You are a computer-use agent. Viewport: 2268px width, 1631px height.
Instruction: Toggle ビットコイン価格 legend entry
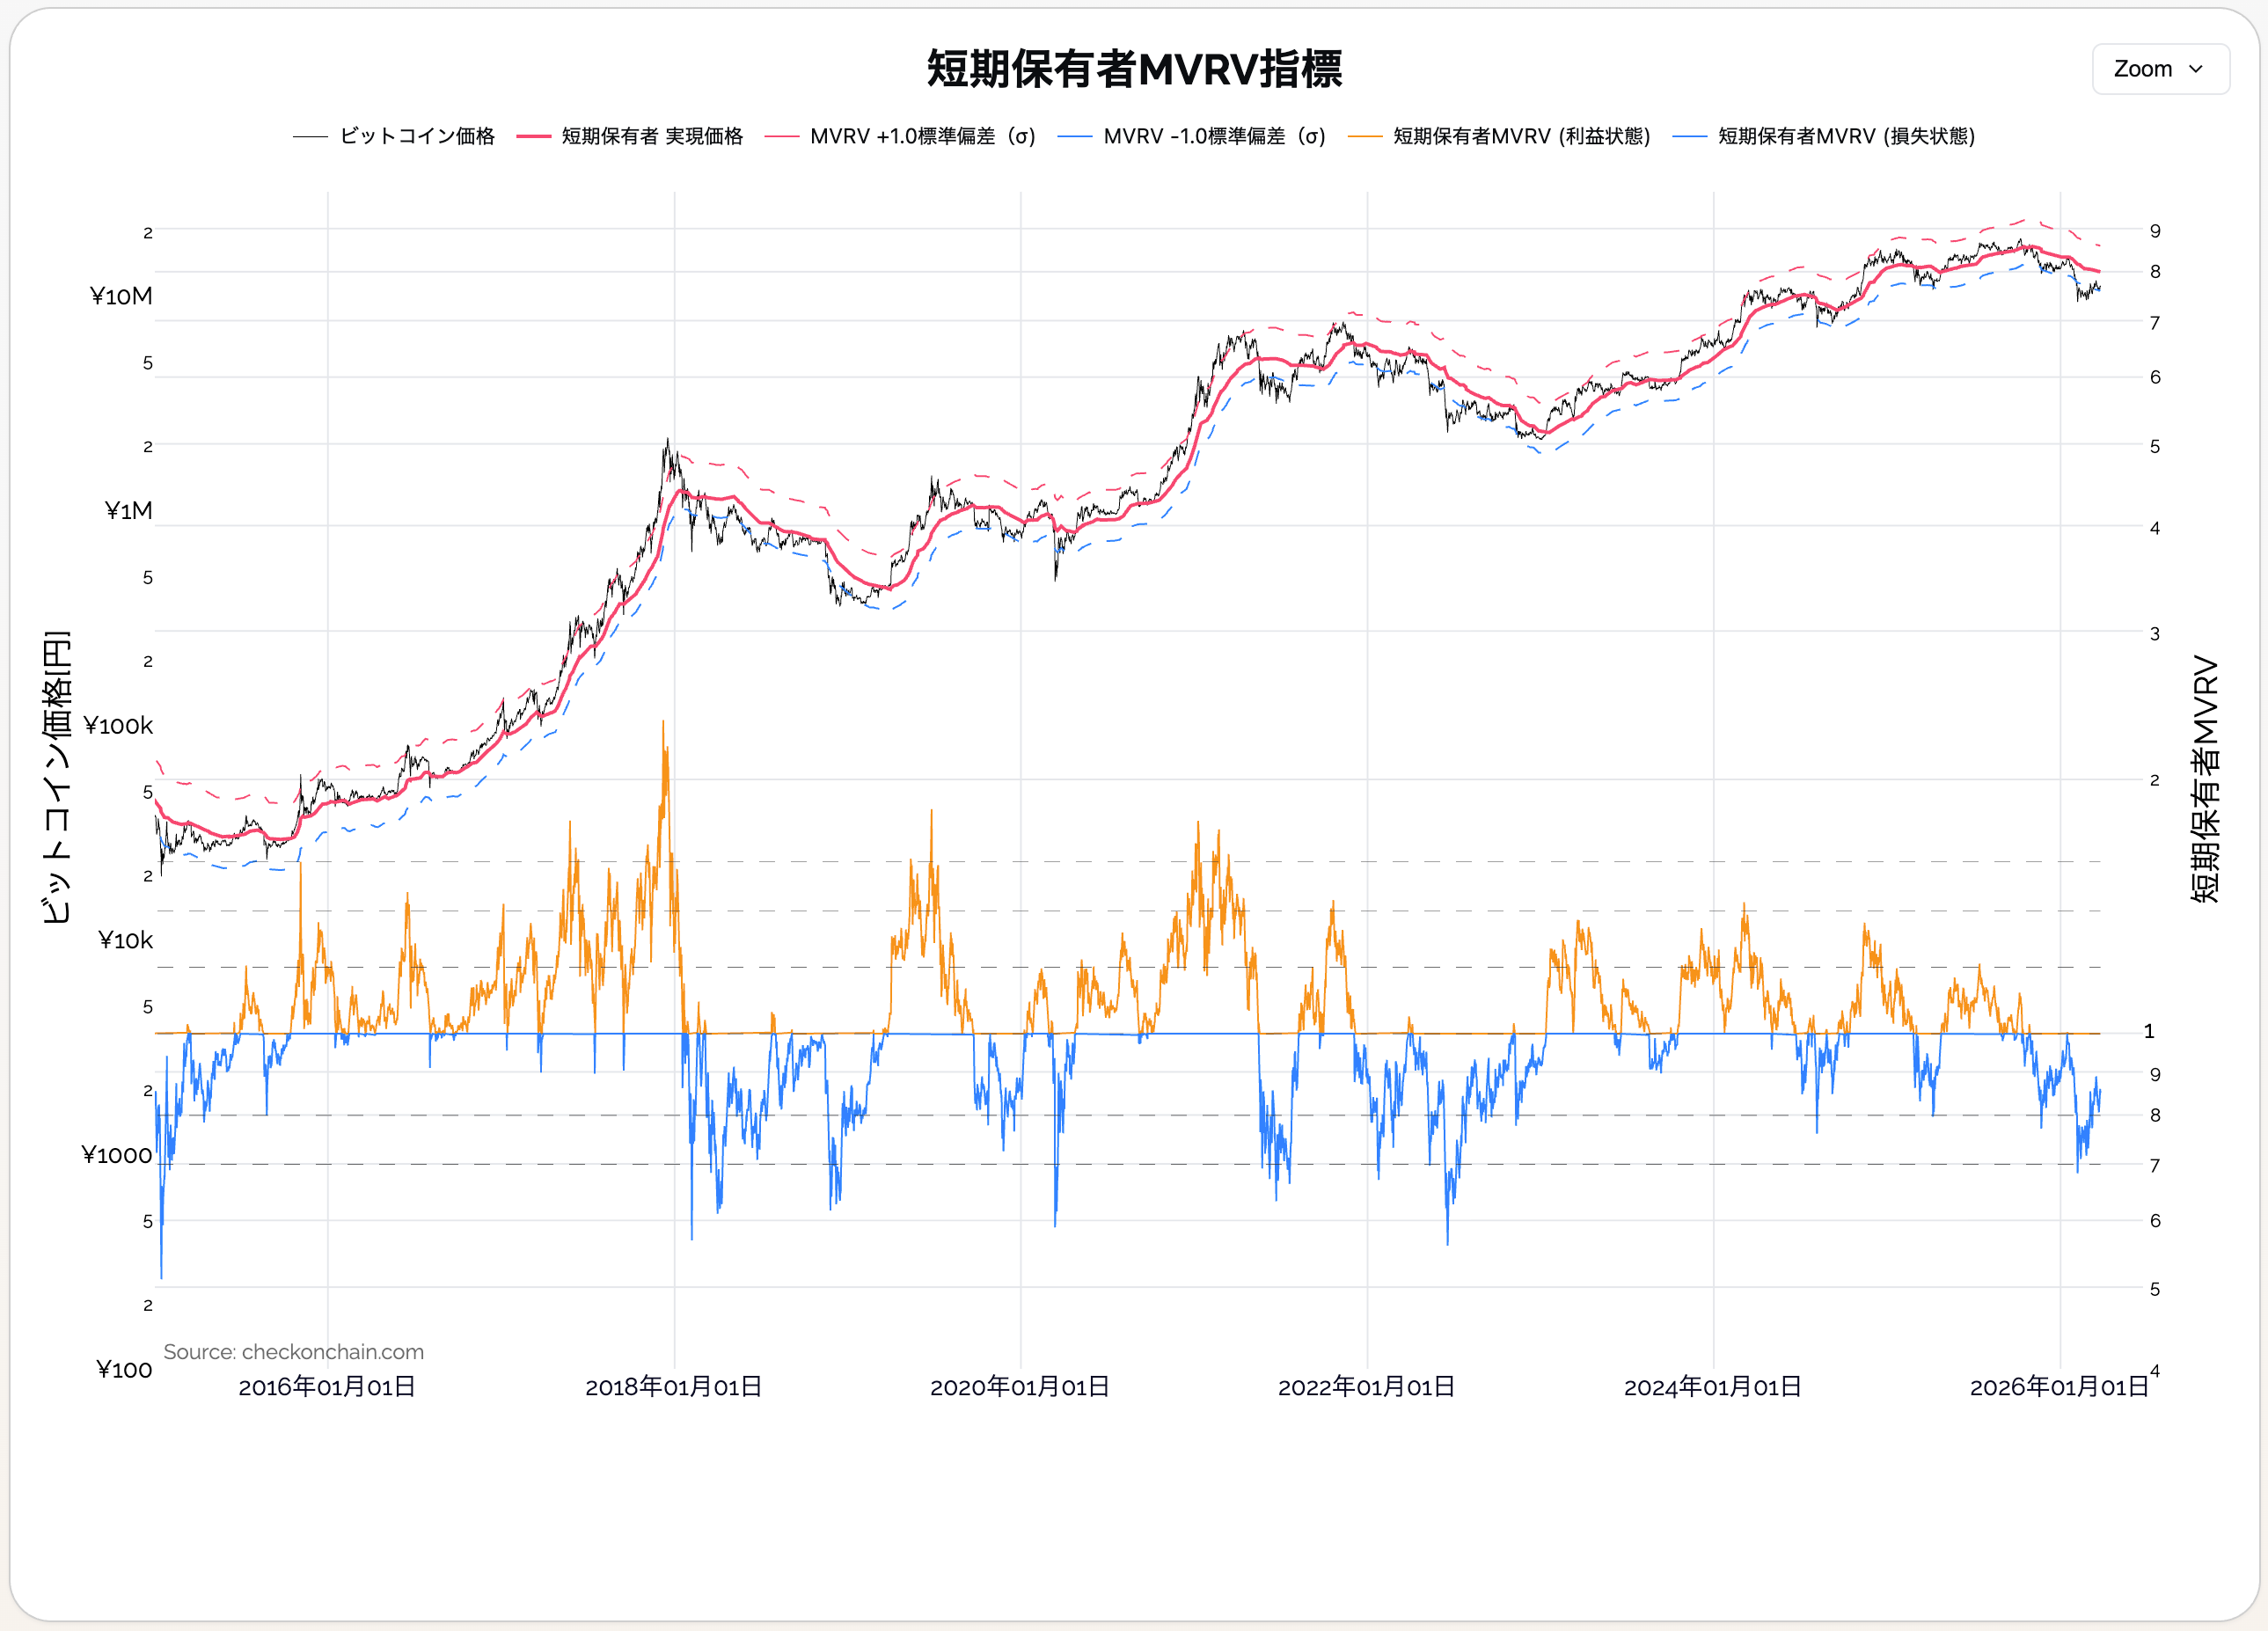coord(417,136)
